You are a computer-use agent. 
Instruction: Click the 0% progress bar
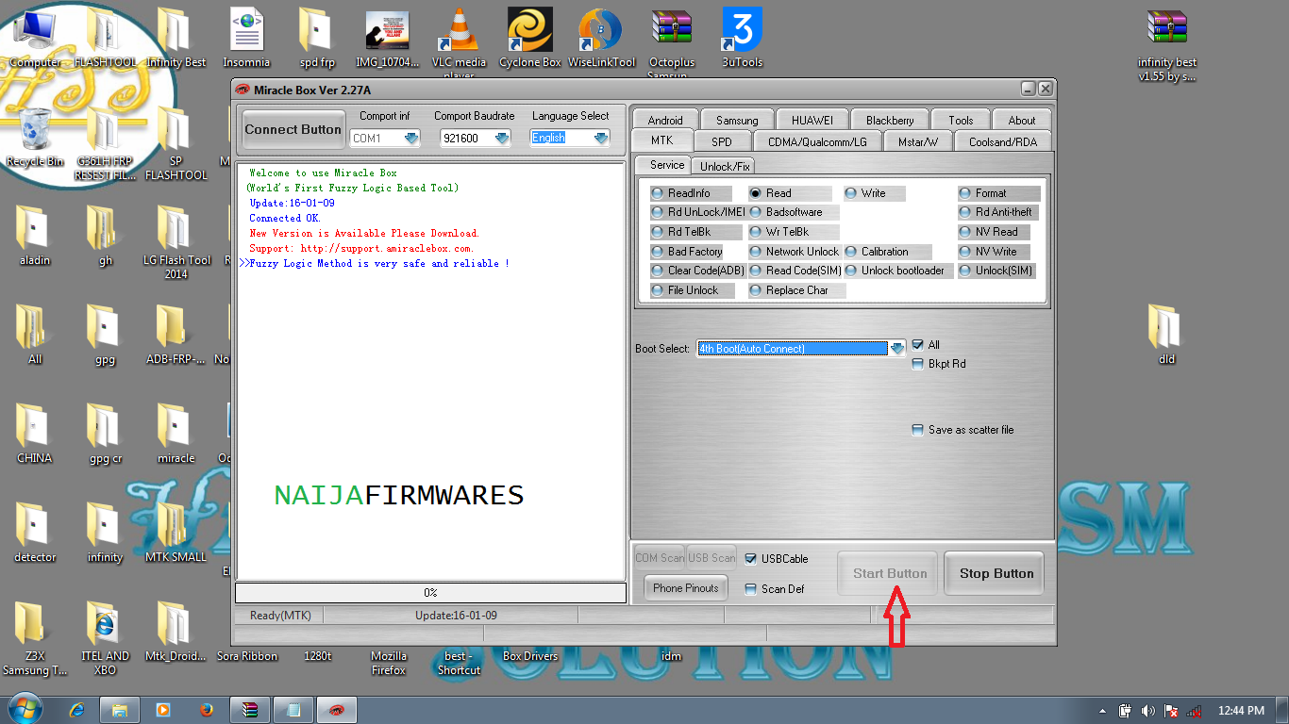pos(430,592)
